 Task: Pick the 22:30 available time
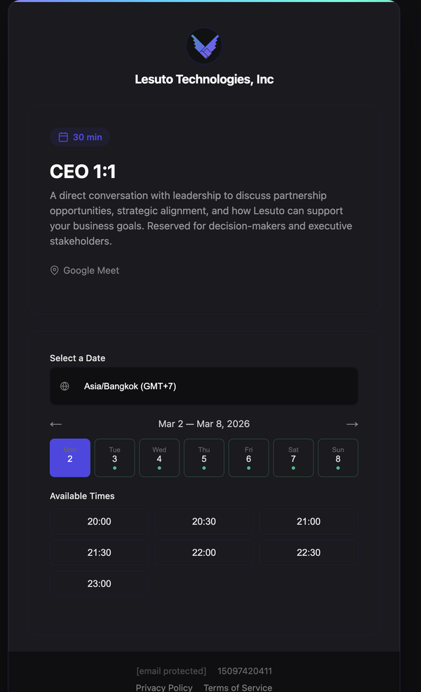308,552
